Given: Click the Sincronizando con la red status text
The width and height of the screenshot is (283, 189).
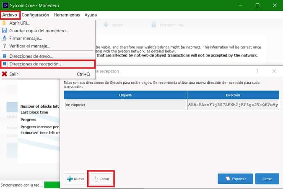Looking at the screenshot, I should (x=21, y=185).
